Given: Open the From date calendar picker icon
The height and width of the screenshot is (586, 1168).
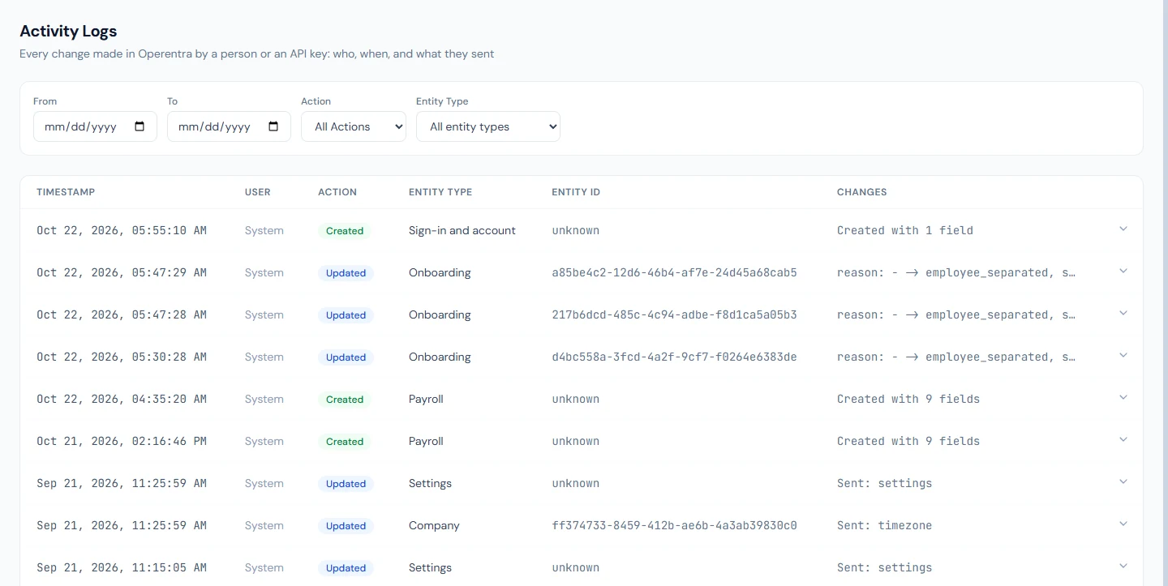Looking at the screenshot, I should point(140,126).
